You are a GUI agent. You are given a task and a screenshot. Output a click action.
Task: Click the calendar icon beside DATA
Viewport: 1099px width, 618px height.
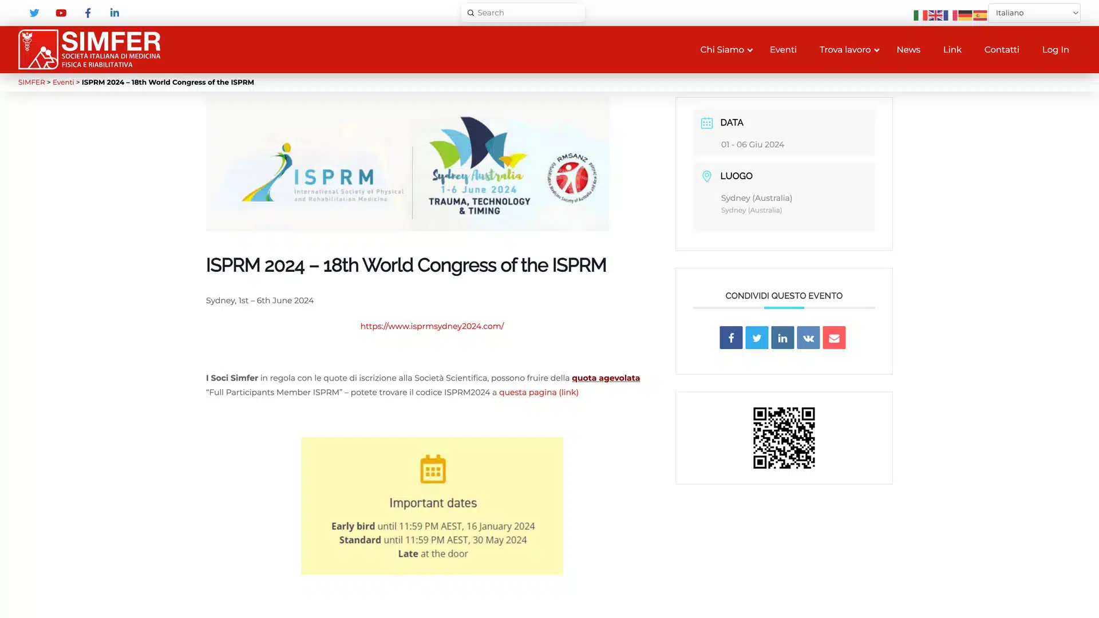(707, 123)
